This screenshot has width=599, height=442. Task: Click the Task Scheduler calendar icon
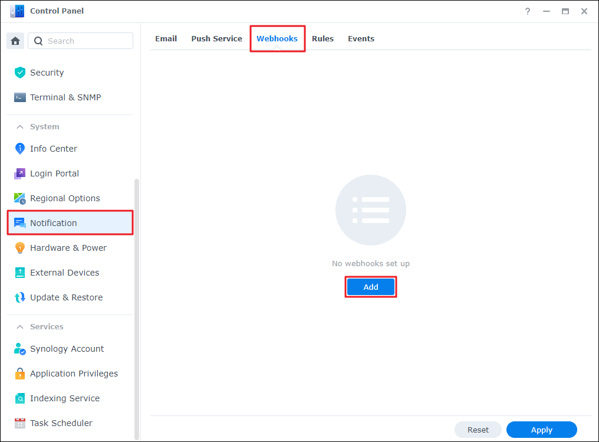click(x=20, y=423)
